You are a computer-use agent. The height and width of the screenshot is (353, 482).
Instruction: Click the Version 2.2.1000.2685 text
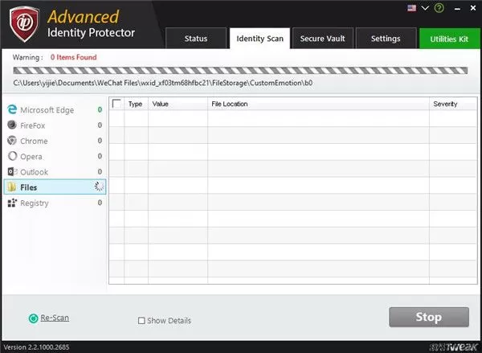coord(37,347)
